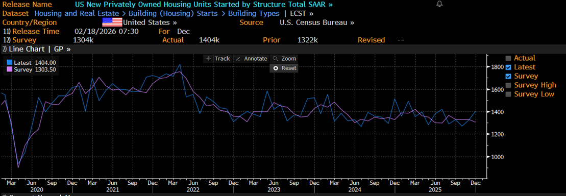This screenshot has width=566, height=196.
Task: Enable the Actual series checkbox
Action: pyautogui.click(x=508, y=58)
